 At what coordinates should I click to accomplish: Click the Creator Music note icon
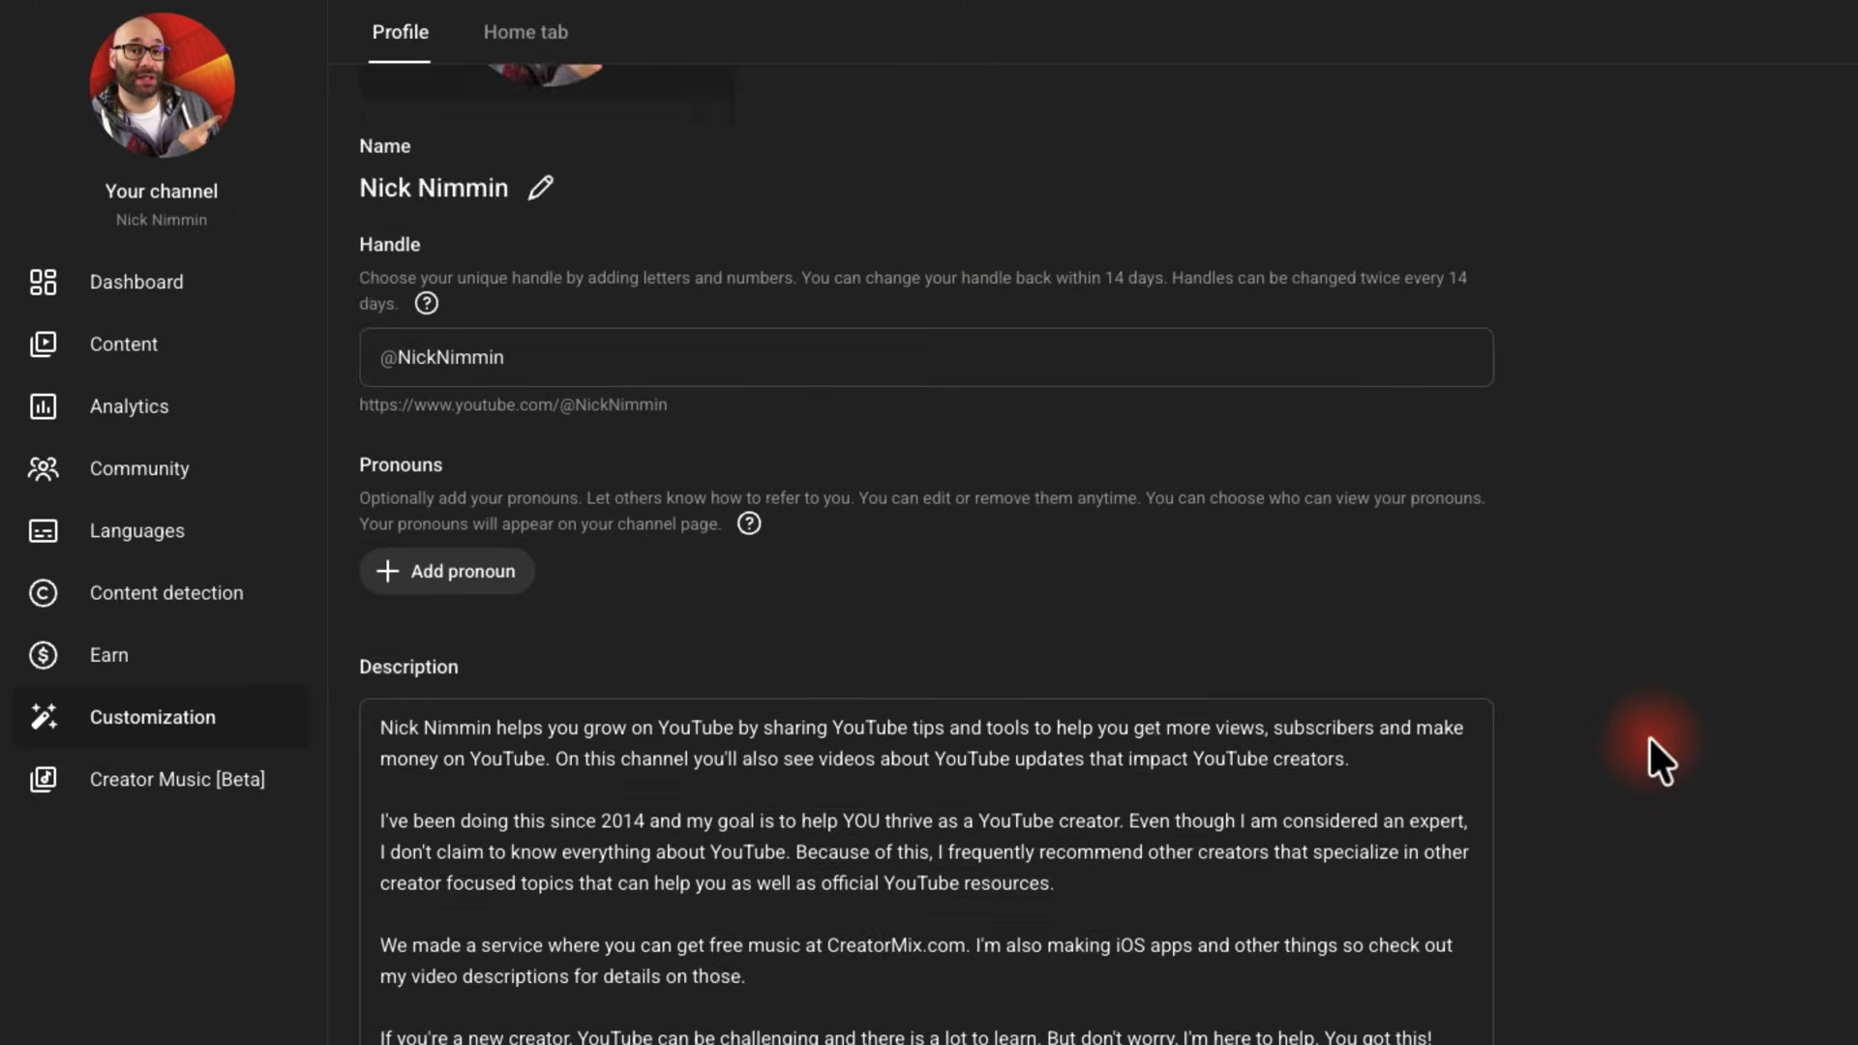coord(43,779)
